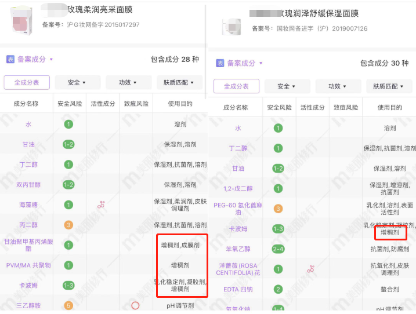The height and width of the screenshot is (314, 416).
Task: Open ingredient link EDTA 四钠
Action: pyautogui.click(x=238, y=289)
